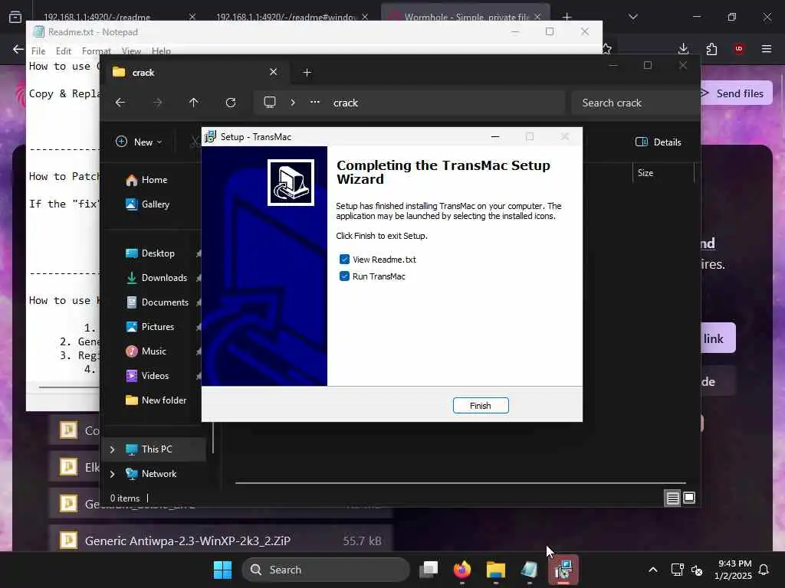Open Gallery in File Explorer sidebar
The image size is (785, 588).
coord(153,204)
